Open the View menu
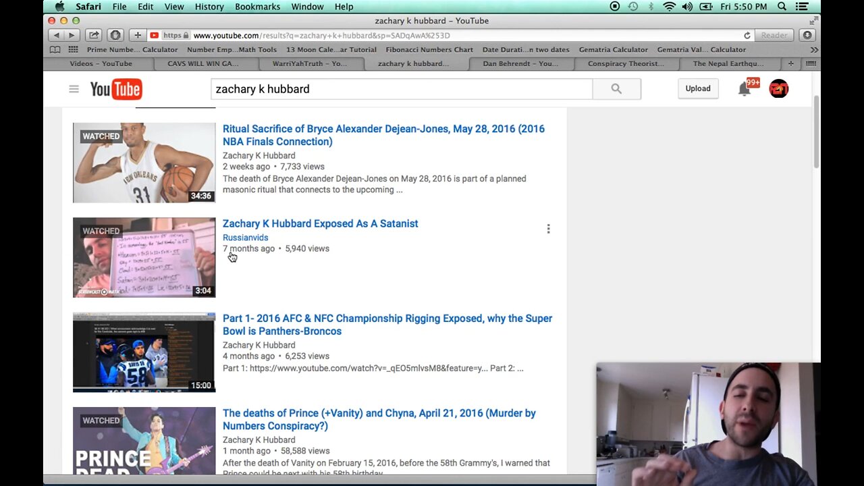 coord(174,7)
